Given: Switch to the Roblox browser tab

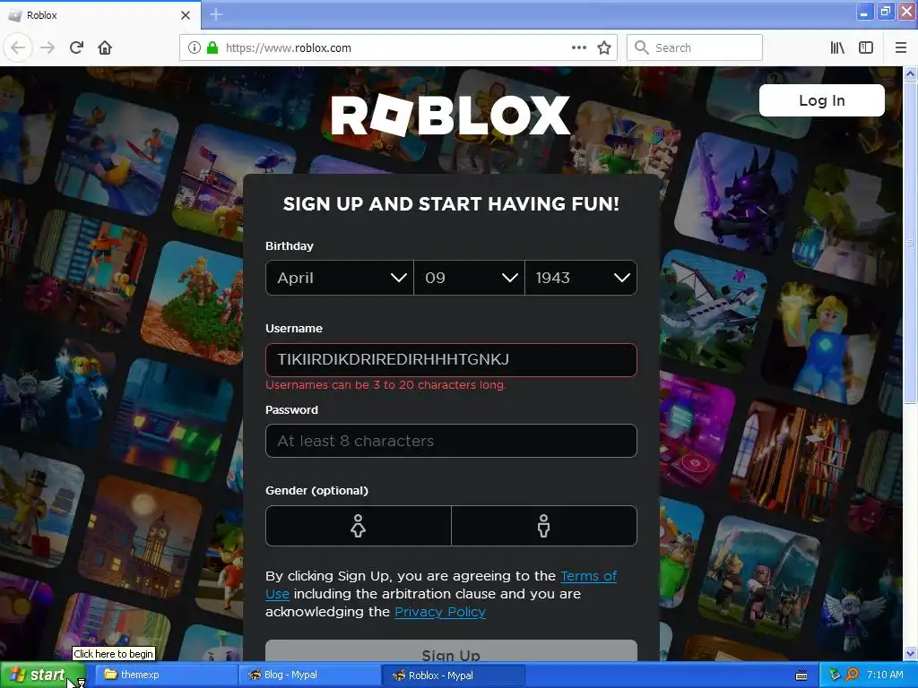Looking at the screenshot, I should (x=100, y=15).
